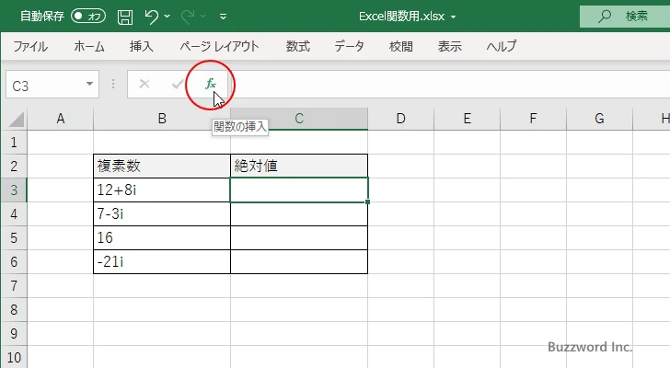The image size is (670, 368).
Task: Click the formula bar Enter checkmark icon
Action: (178, 84)
